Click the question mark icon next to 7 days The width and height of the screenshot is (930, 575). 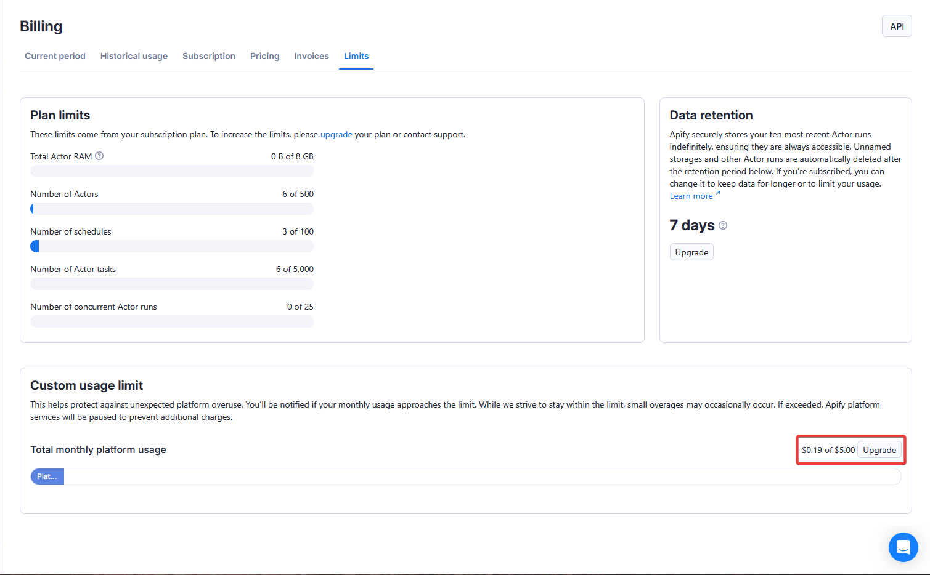722,225
